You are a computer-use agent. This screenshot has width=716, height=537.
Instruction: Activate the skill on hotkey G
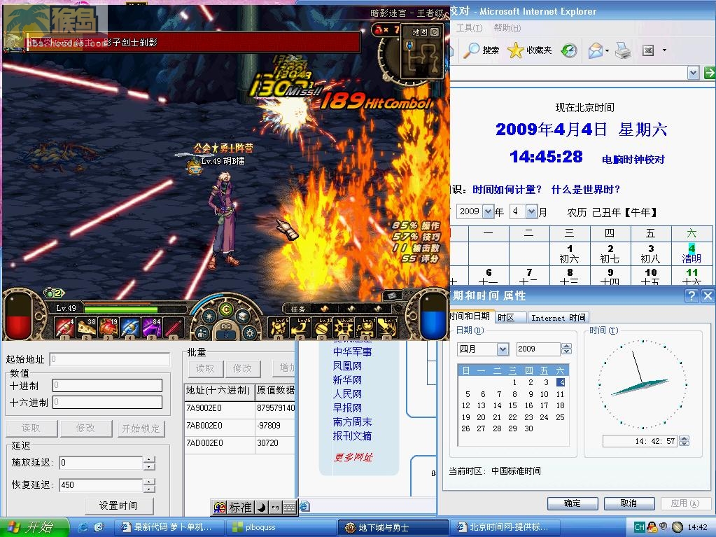(366, 328)
